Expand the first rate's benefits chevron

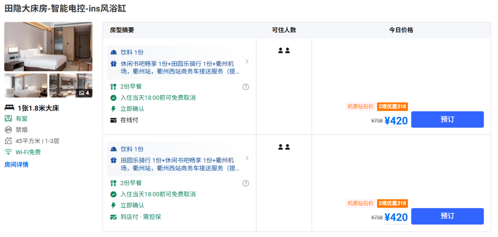point(247,62)
